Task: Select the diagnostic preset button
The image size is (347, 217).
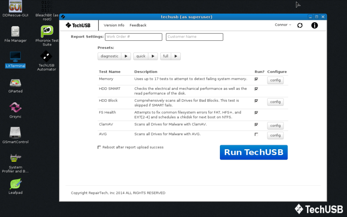Action: click(x=109, y=56)
